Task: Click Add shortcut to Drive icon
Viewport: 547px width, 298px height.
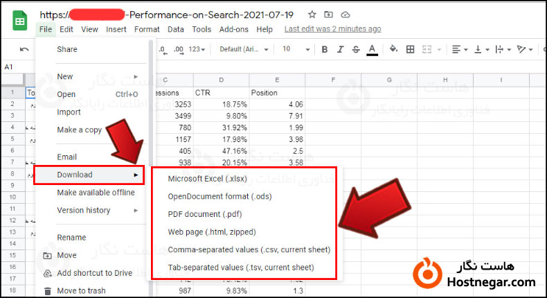Action: coord(48,274)
